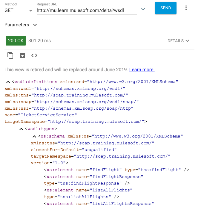This screenshot has width=201, height=207.
Task: Open the three-dot request options menu
Action: click(x=186, y=8)
